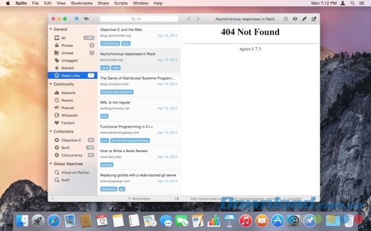Click the home icon in the toolbar
Image resolution: width=371 pixels, height=231 pixels.
[x=77, y=18]
